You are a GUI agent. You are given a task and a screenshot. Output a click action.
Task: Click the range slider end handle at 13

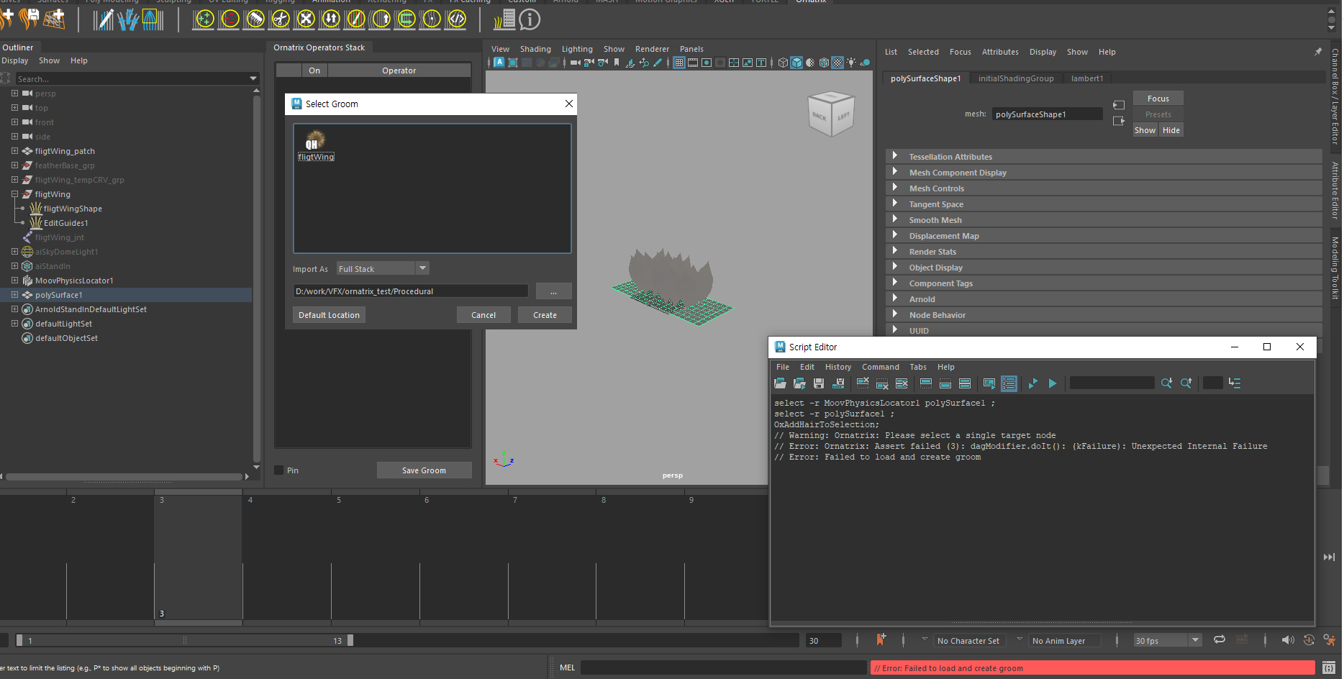pos(350,640)
